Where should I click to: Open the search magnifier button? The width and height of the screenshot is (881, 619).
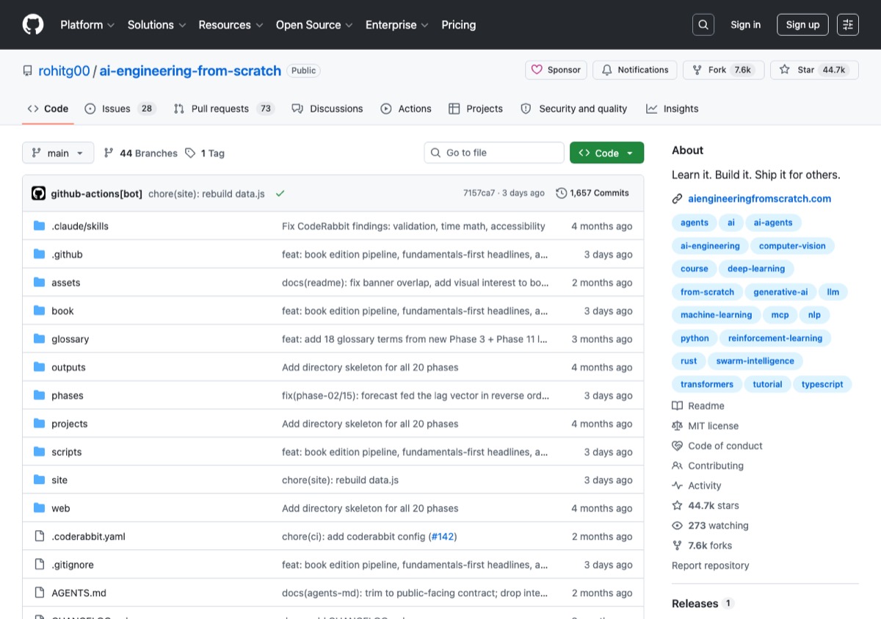pos(703,25)
